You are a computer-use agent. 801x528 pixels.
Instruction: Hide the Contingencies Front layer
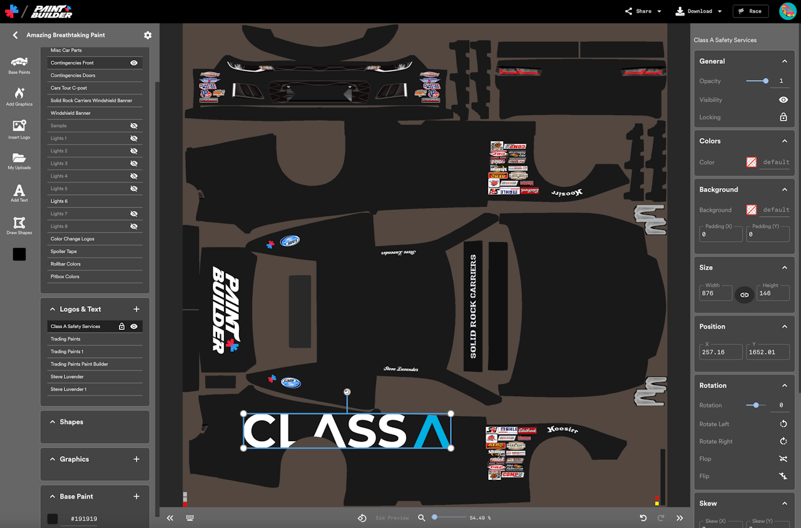pyautogui.click(x=134, y=63)
